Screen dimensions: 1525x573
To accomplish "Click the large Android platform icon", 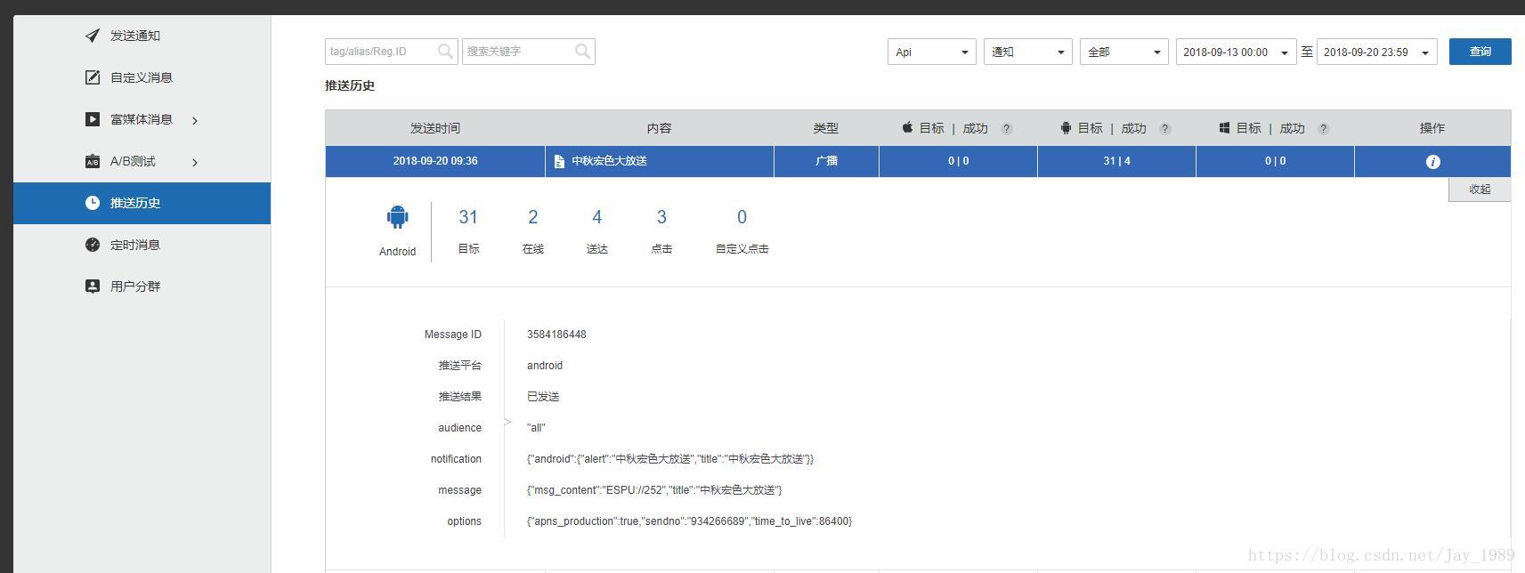I will pyautogui.click(x=397, y=217).
